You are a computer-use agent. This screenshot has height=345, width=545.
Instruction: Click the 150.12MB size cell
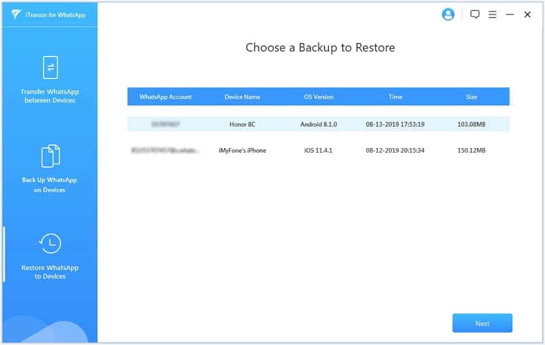471,150
